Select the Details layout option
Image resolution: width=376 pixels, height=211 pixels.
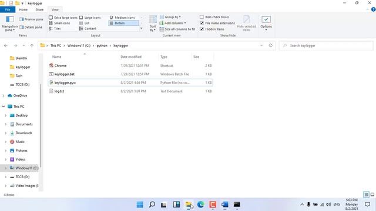(x=124, y=23)
